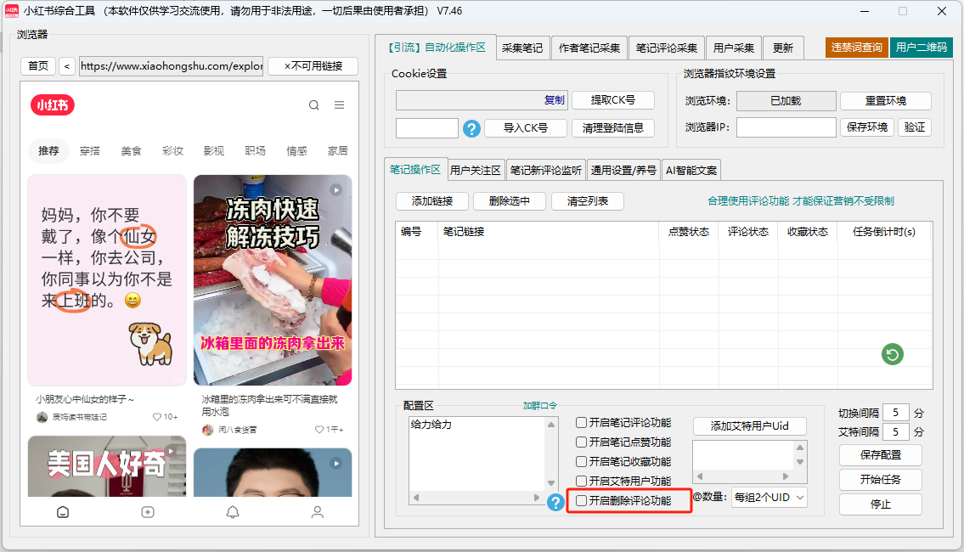Tap the profile person icon in bottom navigation

click(318, 512)
